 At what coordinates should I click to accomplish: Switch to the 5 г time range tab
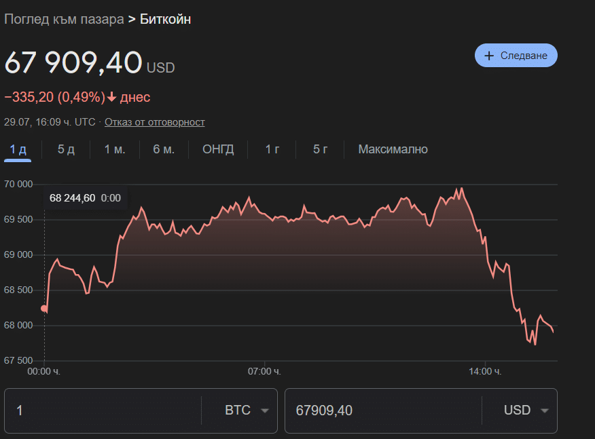tap(320, 149)
